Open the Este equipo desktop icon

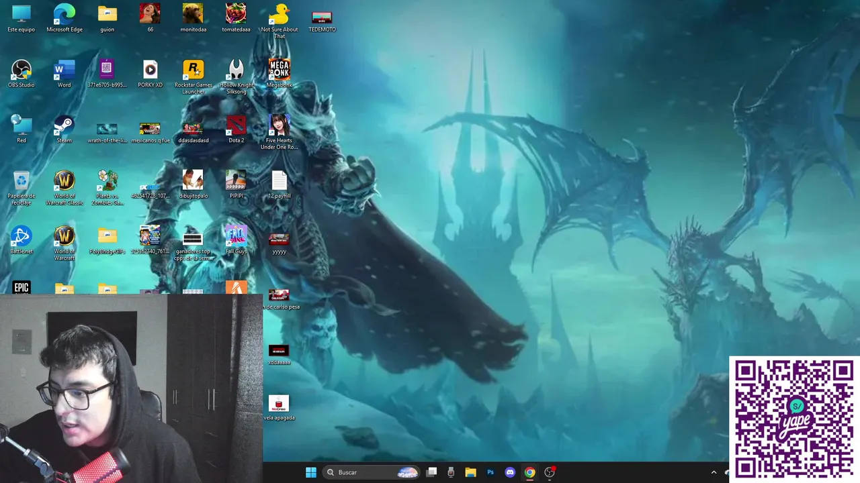pos(21,18)
